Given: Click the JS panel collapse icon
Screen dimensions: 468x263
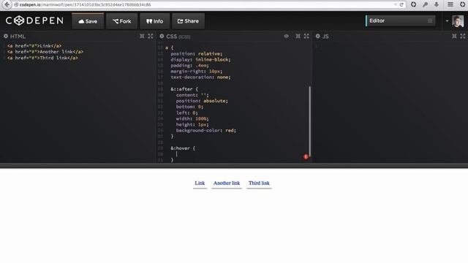Looking at the screenshot, I should coord(454,36).
